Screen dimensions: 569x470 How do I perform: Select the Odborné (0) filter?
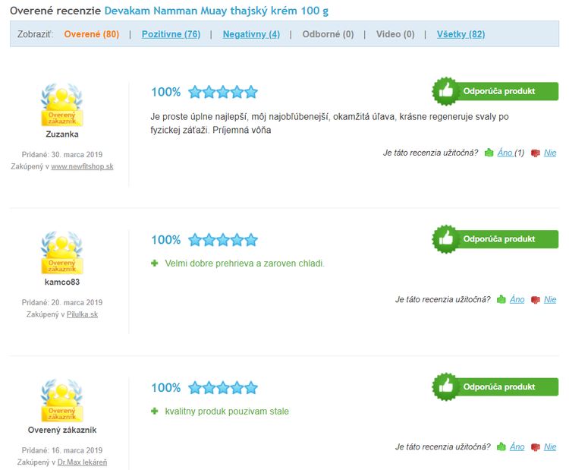pyautogui.click(x=328, y=34)
